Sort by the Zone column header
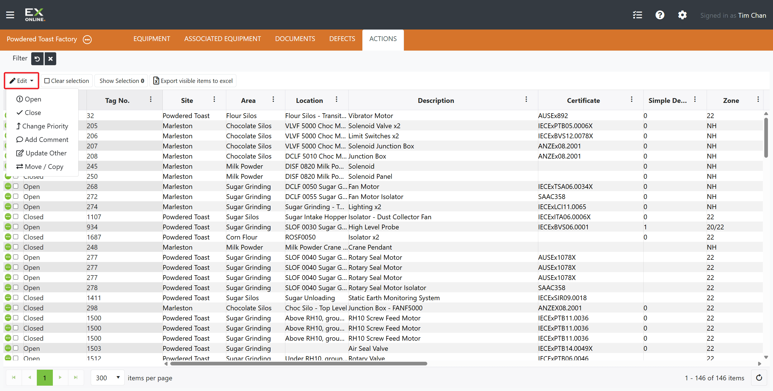773x391 pixels. (x=731, y=100)
